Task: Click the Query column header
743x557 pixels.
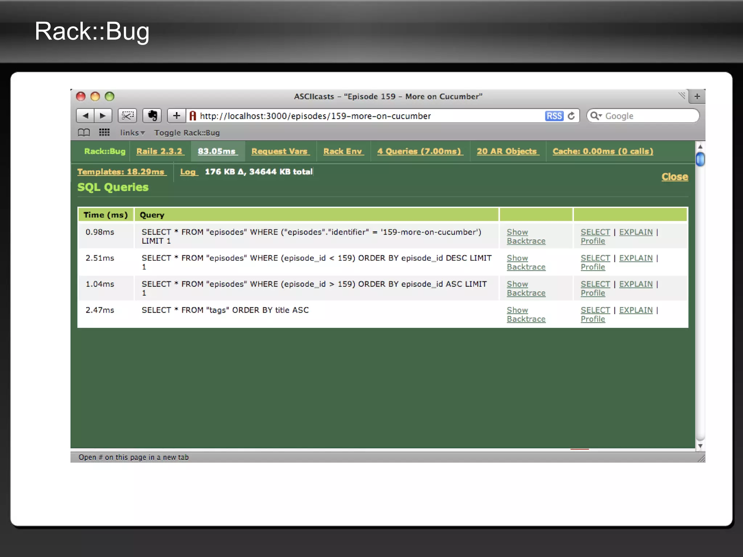Action: coord(316,215)
